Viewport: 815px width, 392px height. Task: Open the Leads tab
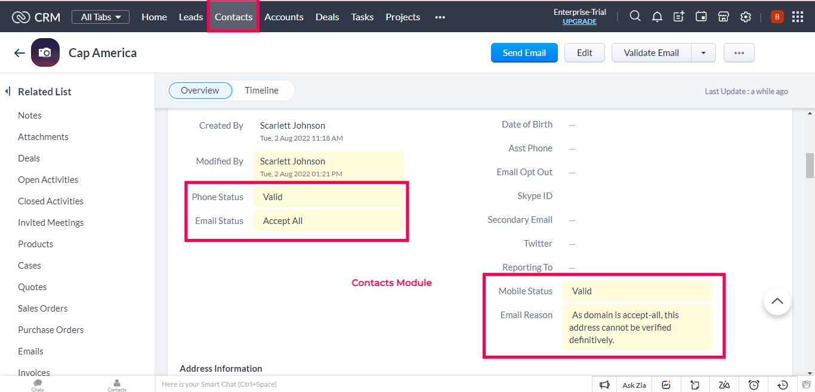(x=191, y=17)
